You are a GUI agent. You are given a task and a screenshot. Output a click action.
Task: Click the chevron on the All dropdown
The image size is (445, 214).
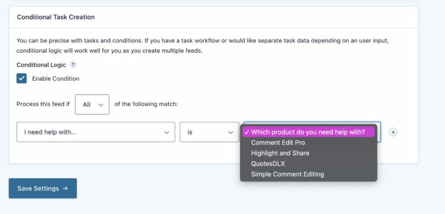101,105
